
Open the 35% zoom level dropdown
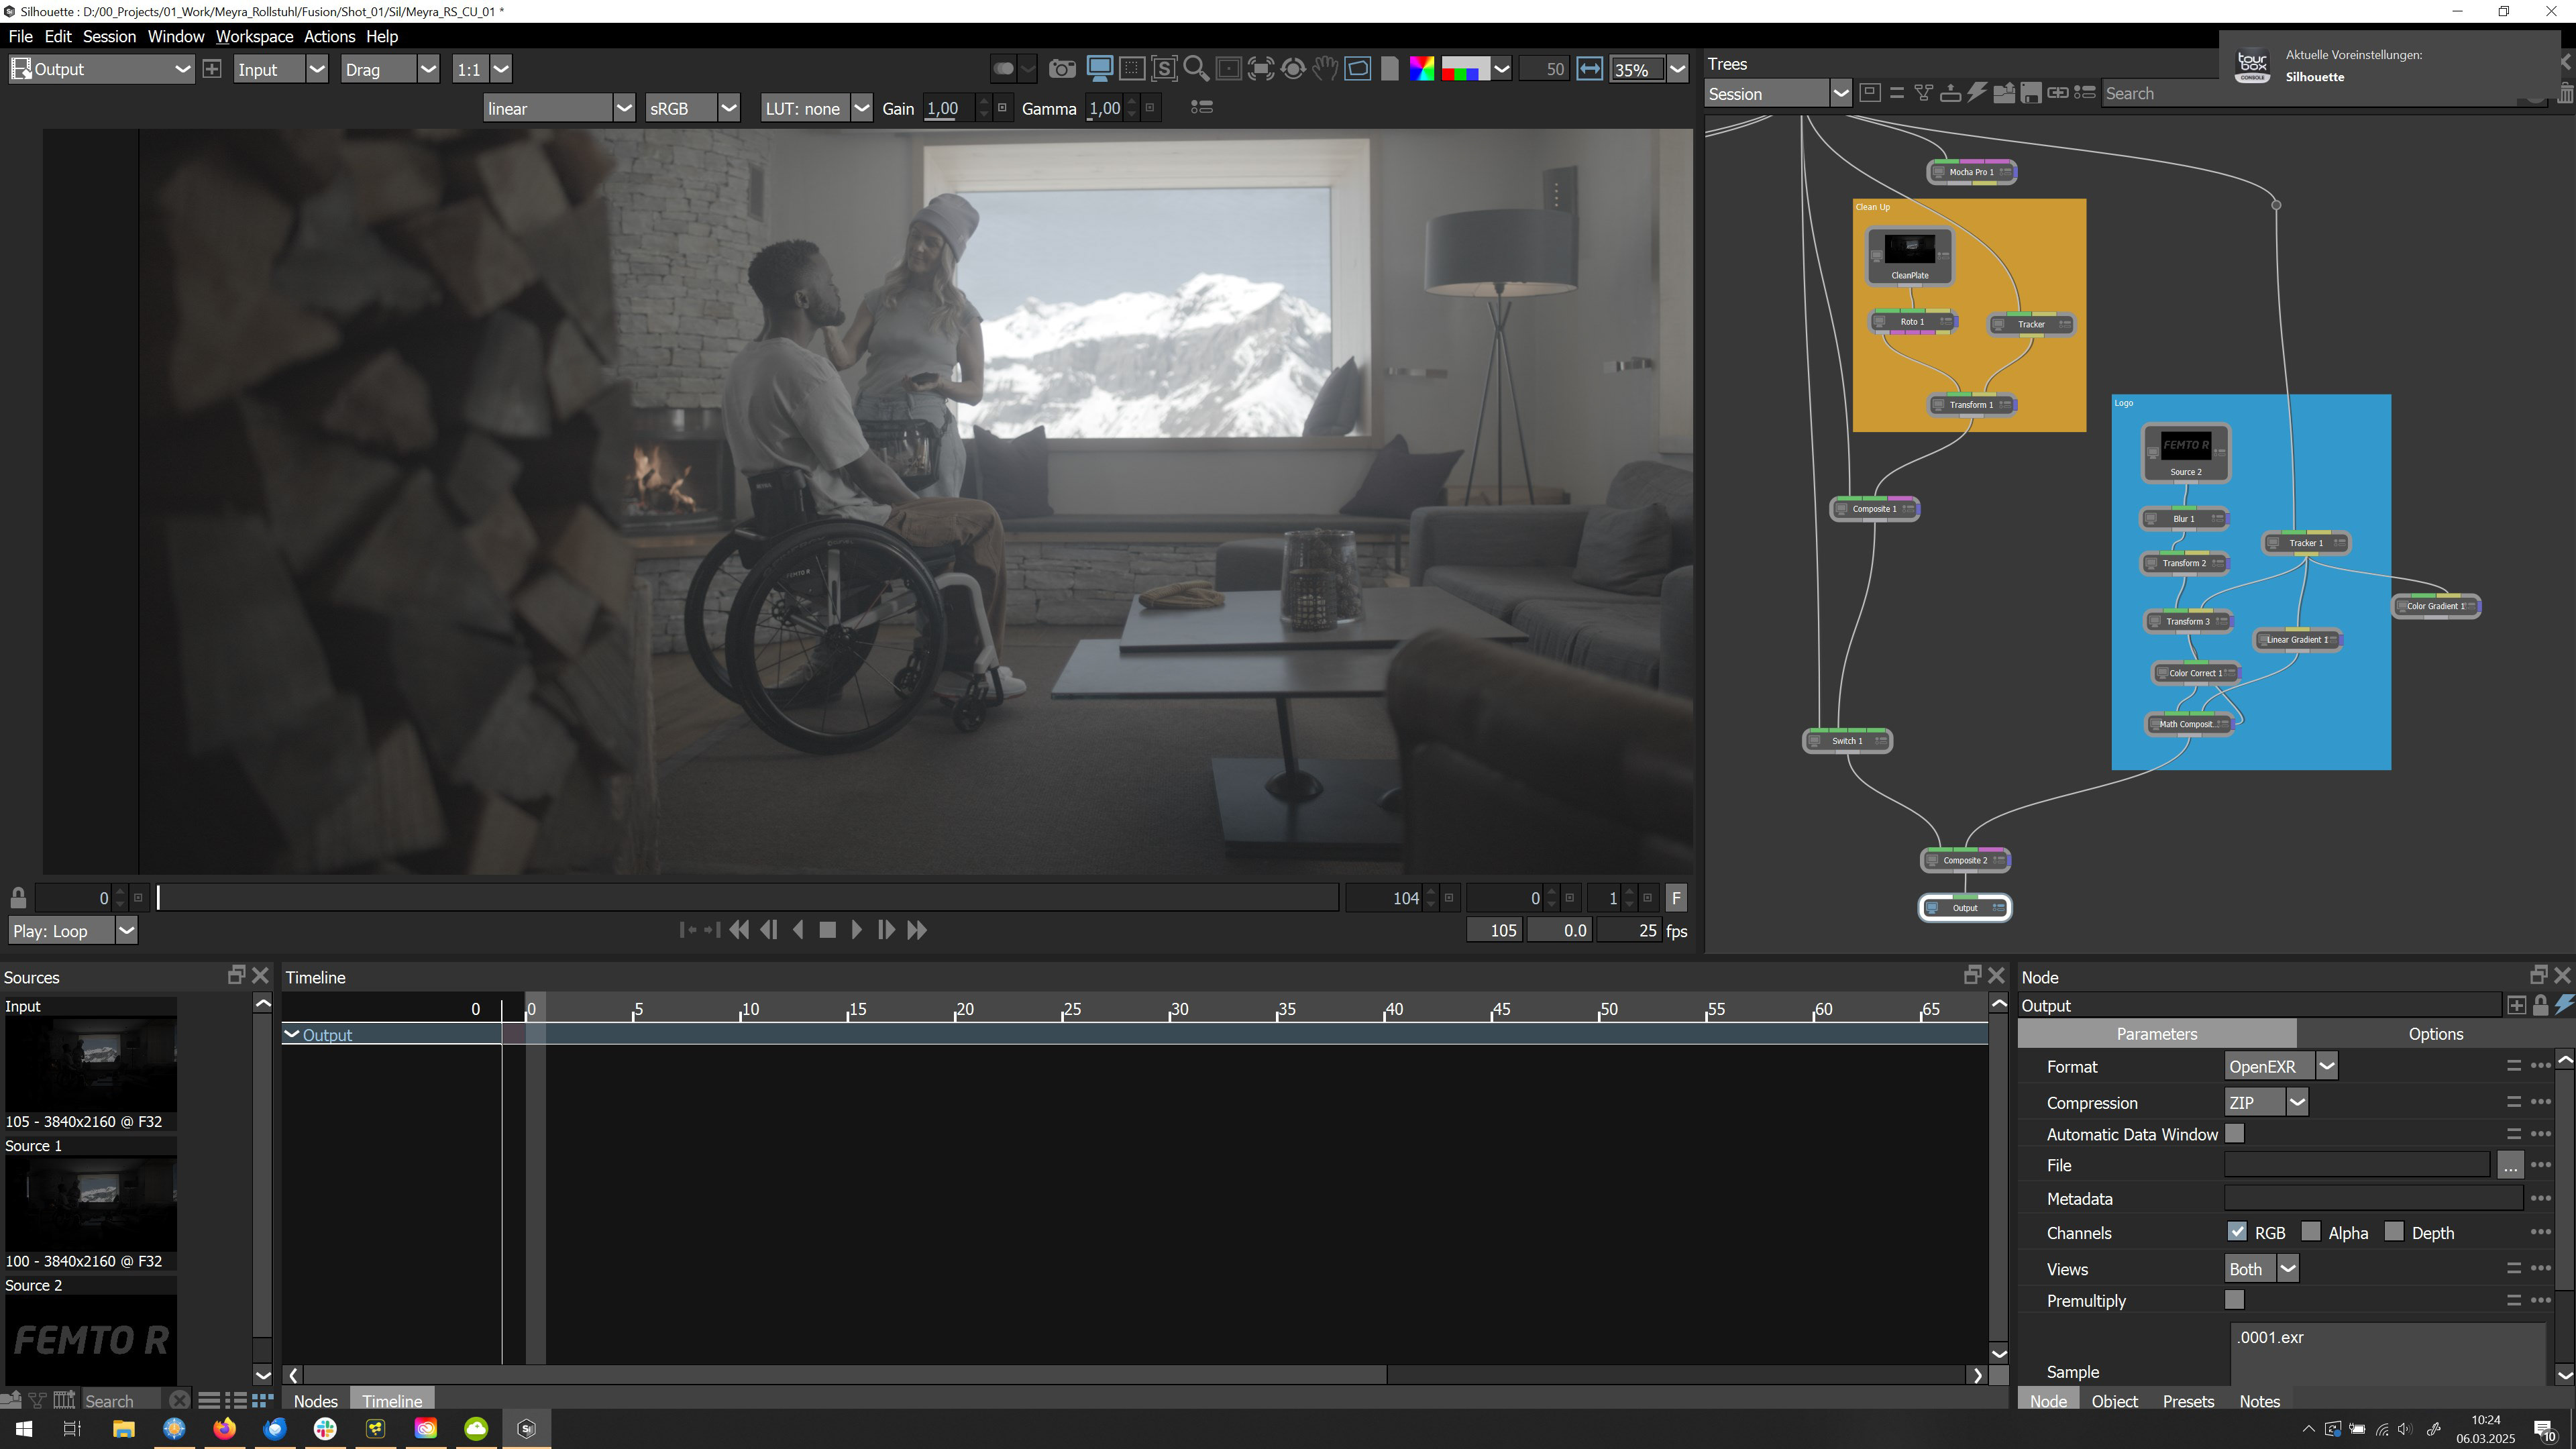(x=1678, y=69)
